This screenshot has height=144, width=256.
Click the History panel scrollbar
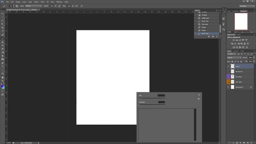tap(220, 28)
